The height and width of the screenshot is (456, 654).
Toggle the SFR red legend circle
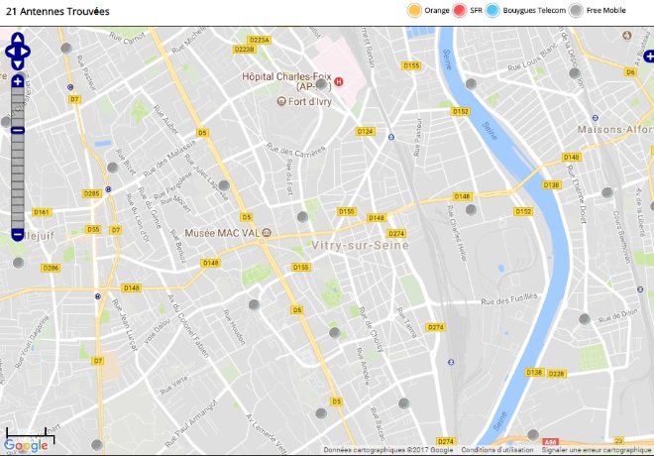point(460,11)
